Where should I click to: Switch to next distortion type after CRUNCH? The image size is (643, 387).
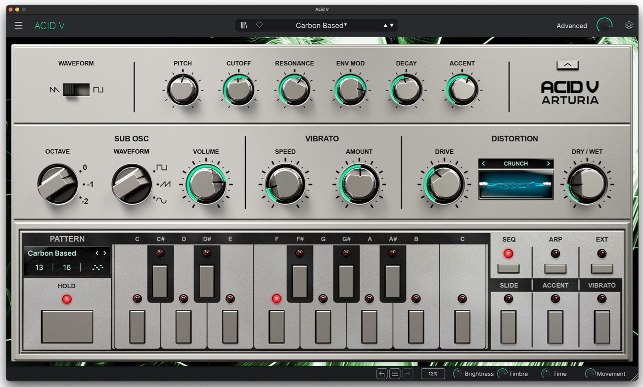[x=548, y=164]
